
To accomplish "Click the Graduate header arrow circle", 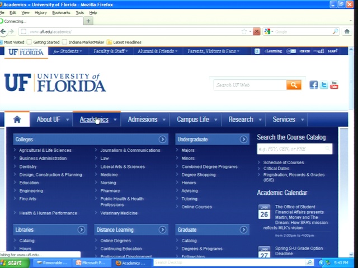I will pos(243,229).
